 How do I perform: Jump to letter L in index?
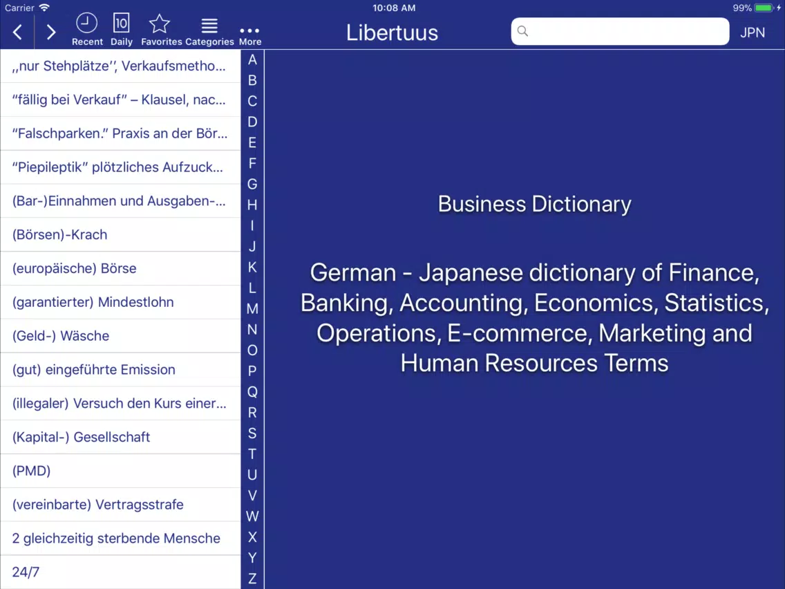pyautogui.click(x=252, y=288)
